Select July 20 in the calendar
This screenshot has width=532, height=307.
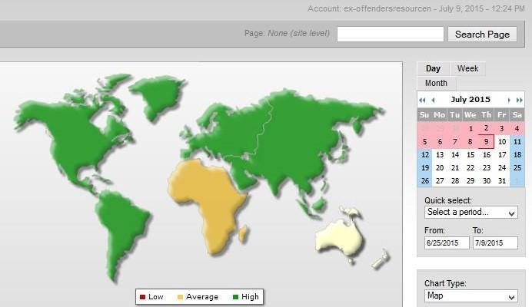440,168
